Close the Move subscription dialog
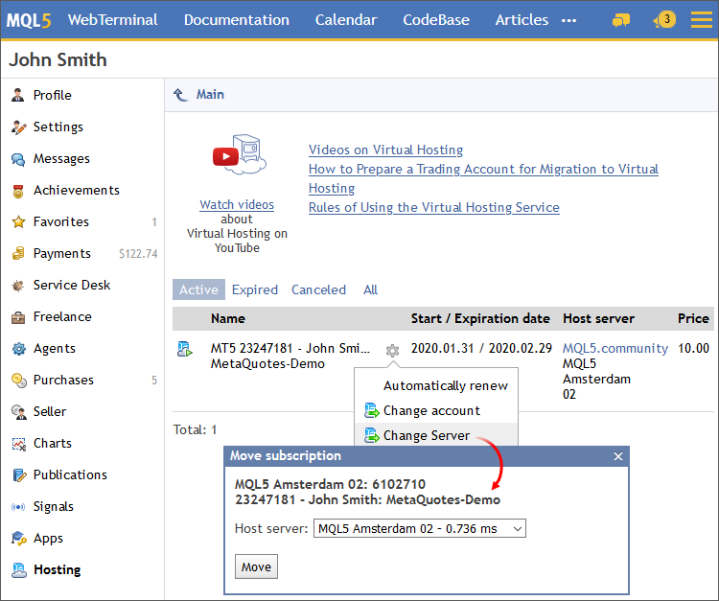 tap(618, 456)
